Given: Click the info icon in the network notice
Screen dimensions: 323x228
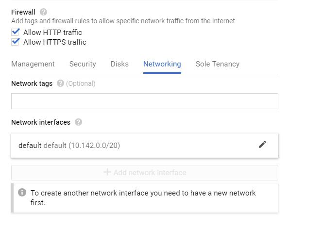Looking at the screenshot, I should (22, 193).
